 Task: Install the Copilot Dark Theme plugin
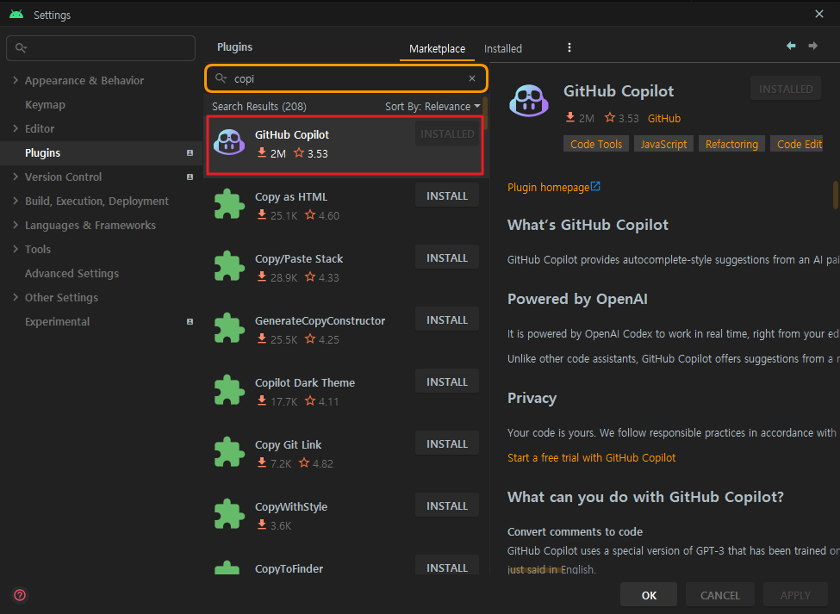[447, 382]
